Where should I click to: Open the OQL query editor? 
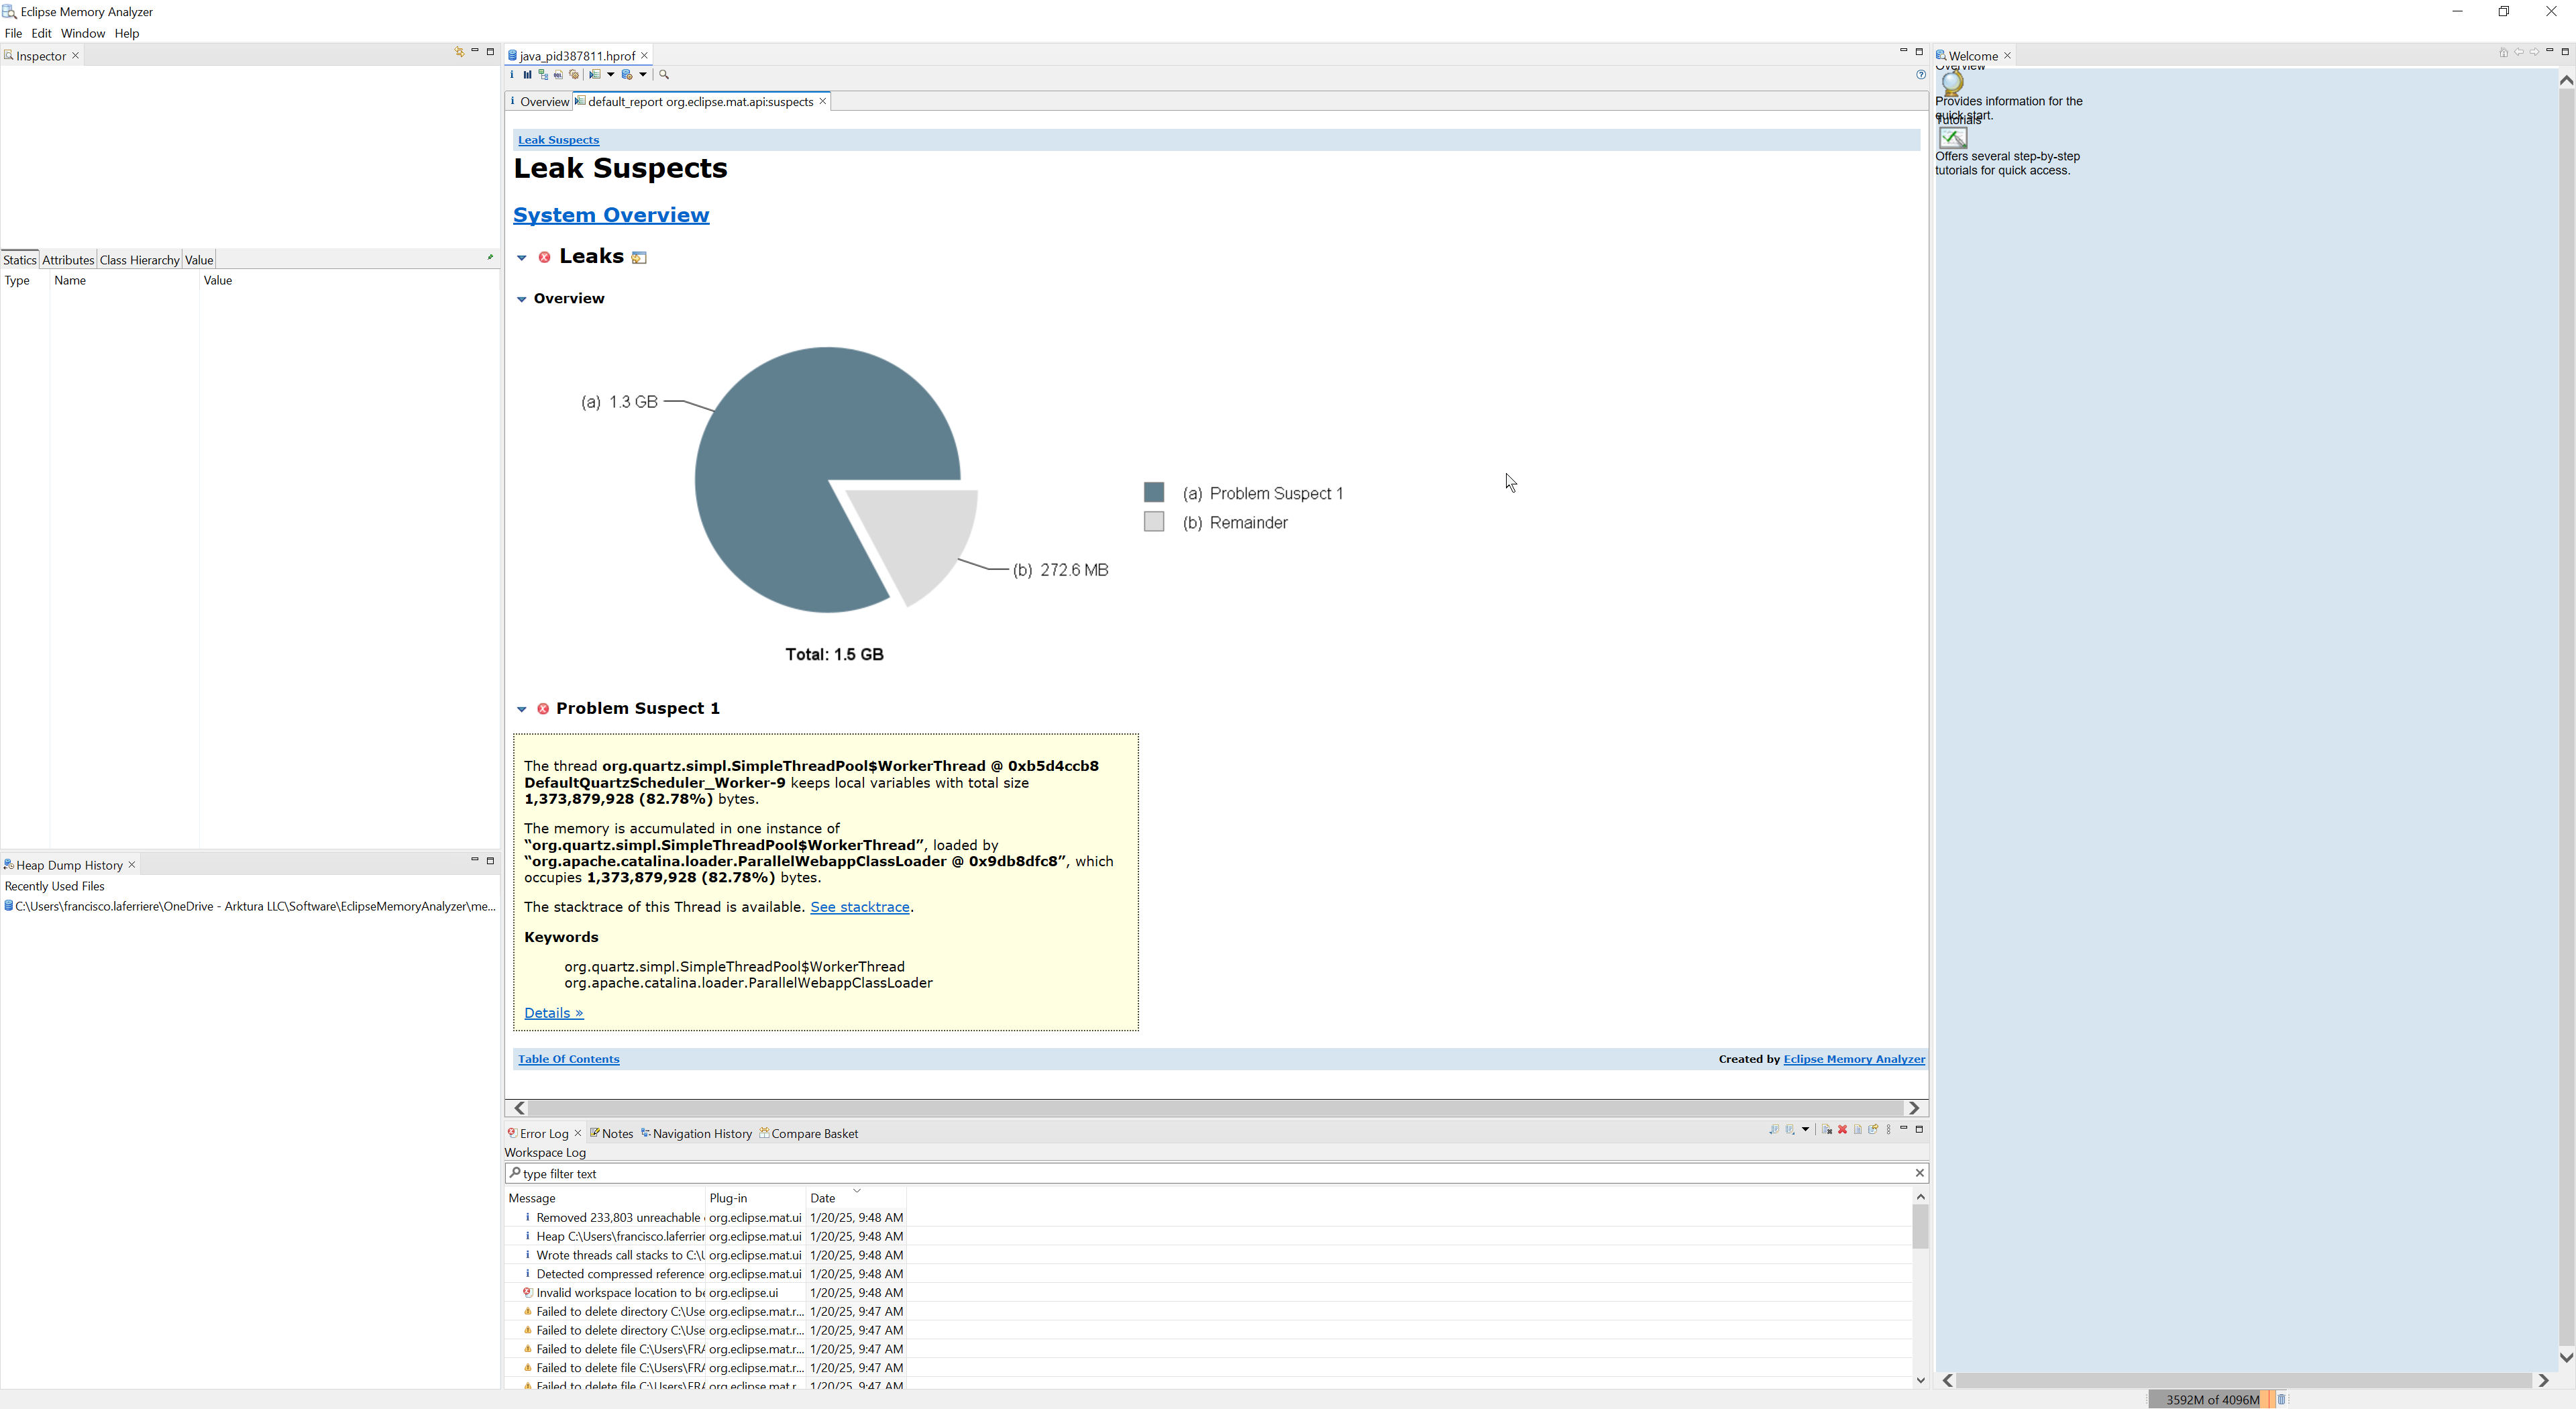(559, 74)
